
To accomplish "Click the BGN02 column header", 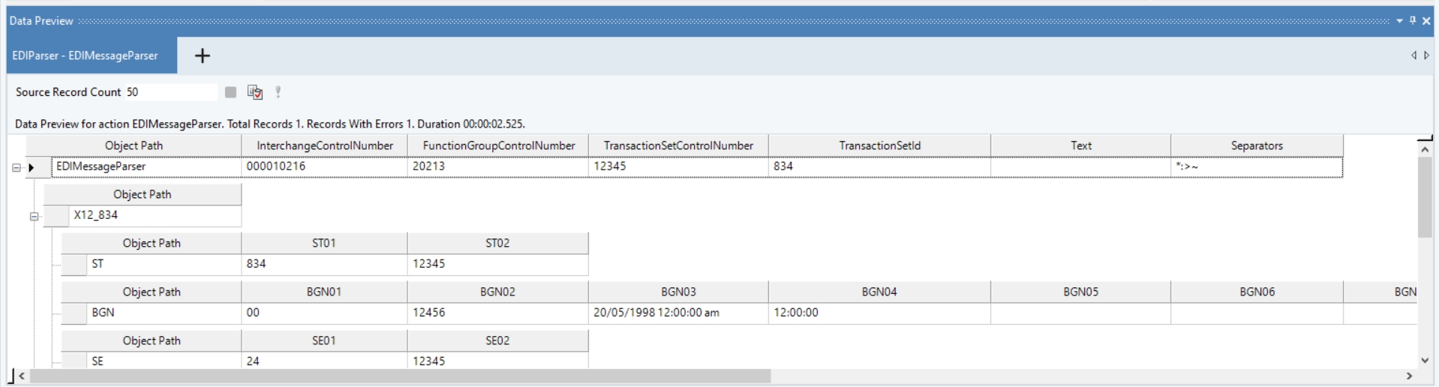I will [x=497, y=292].
